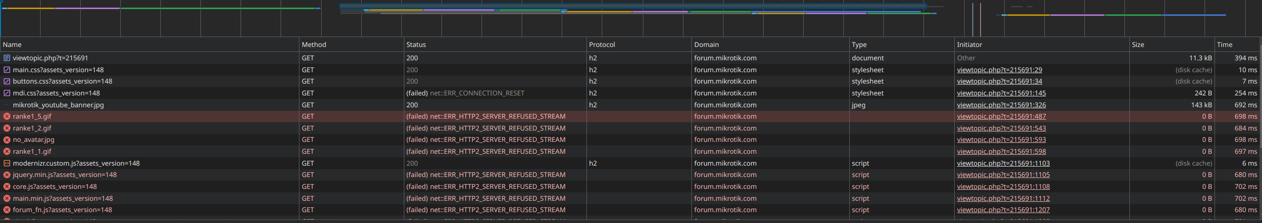Viewport: 1262px width, 223px height.
Task: Open the viewtopic.php?t=215691:1103 initiator link
Action: click(x=1003, y=163)
